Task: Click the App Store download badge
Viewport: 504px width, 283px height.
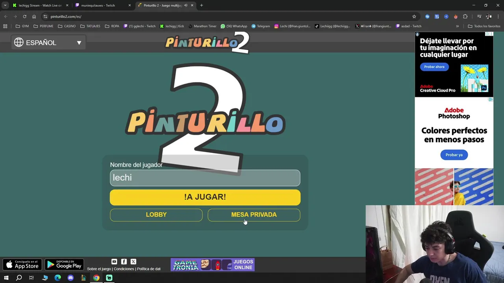Action: [x=22, y=265]
